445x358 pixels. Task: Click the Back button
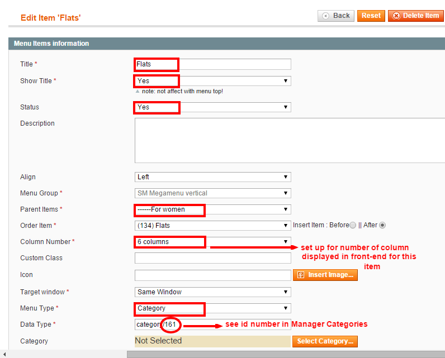click(x=336, y=16)
